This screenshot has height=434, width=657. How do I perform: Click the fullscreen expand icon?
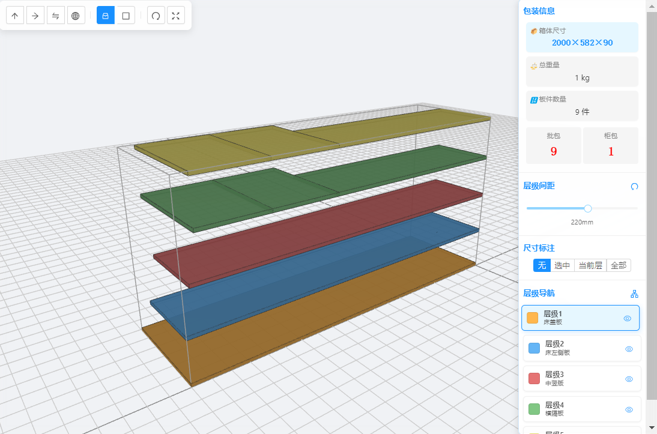[176, 16]
